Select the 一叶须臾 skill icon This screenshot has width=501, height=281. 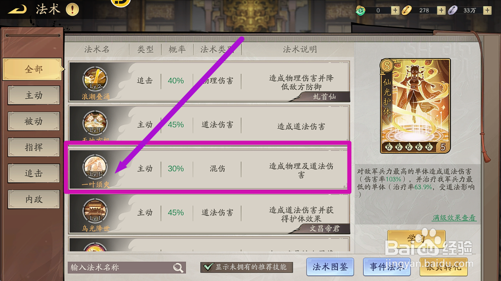[x=95, y=167]
